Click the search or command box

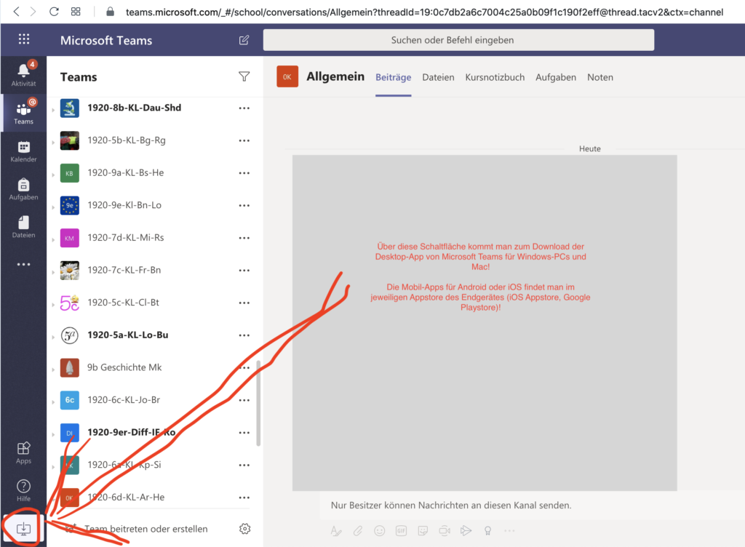tap(458, 40)
